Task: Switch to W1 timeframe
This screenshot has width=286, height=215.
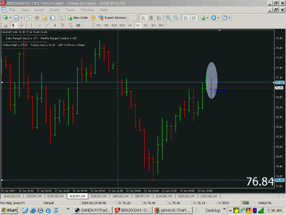Action: coord(153,25)
